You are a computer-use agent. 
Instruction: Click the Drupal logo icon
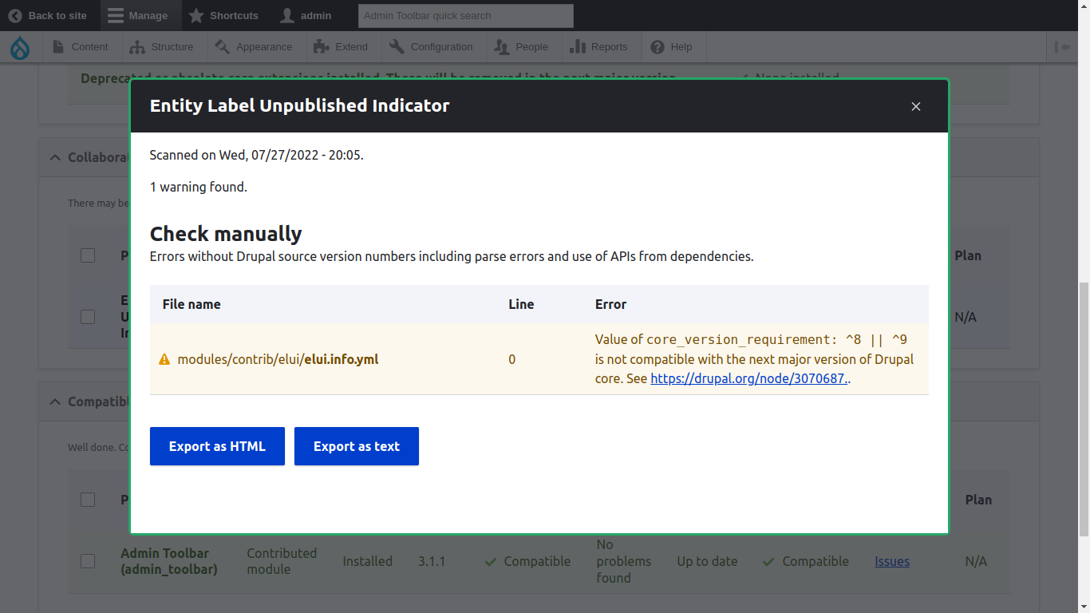coord(20,47)
